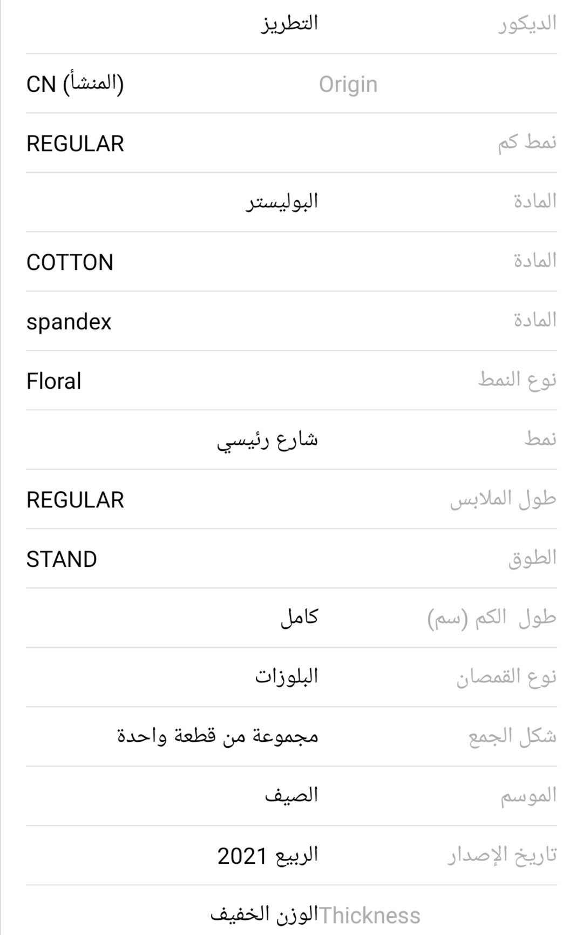Click the الديكور label
The height and width of the screenshot is (935, 583).
527,24
